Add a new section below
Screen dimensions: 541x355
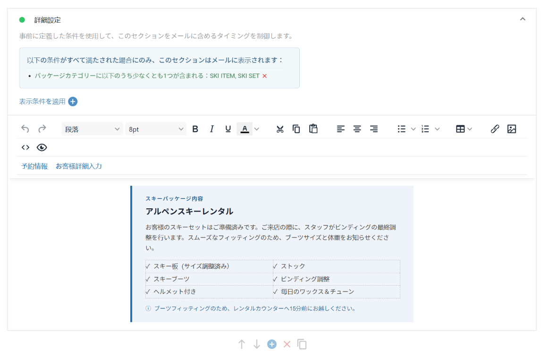point(272,344)
